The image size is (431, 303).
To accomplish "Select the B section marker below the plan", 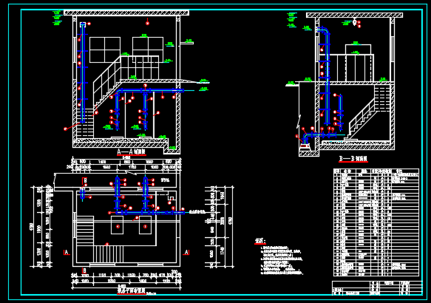I will 84,271.
